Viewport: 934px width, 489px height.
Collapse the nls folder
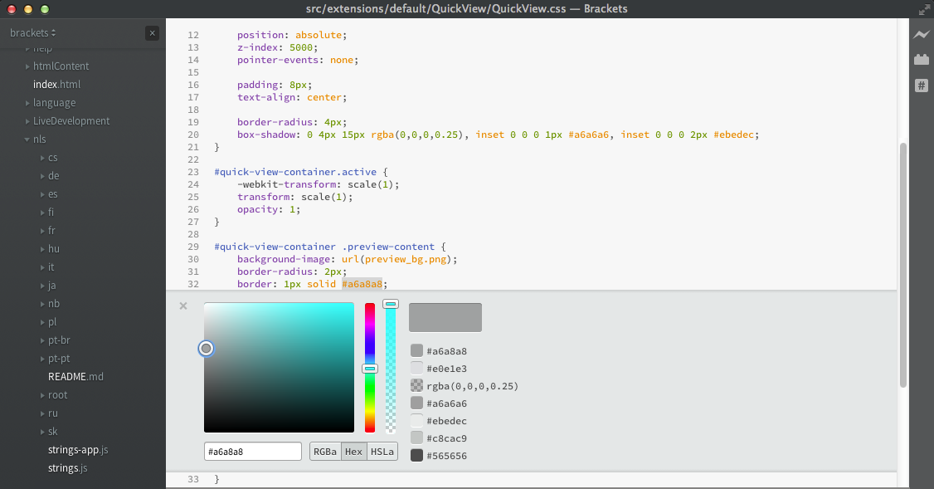(x=27, y=139)
